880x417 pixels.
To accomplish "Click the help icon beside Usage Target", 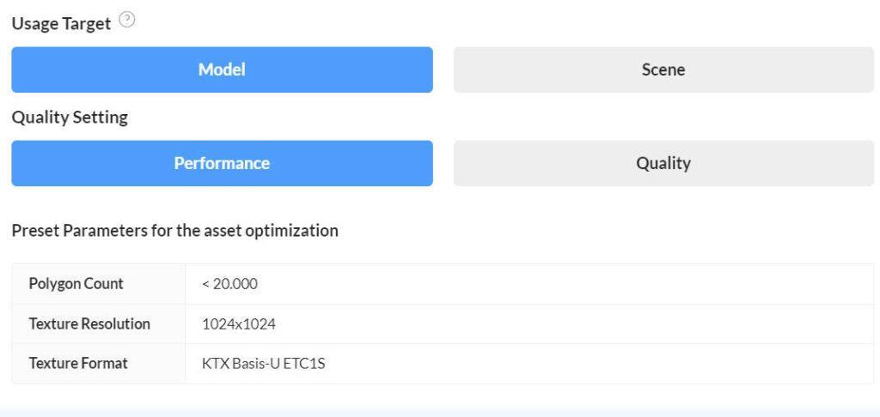I will click(127, 21).
